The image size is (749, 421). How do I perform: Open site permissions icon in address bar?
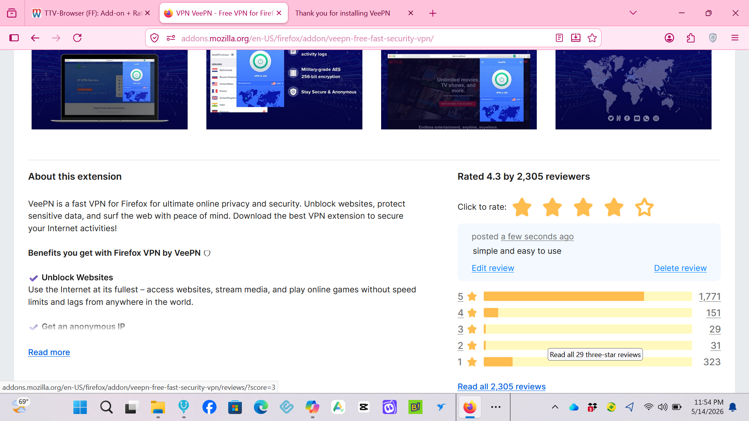click(x=171, y=38)
